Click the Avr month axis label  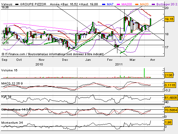(x=153, y=60)
